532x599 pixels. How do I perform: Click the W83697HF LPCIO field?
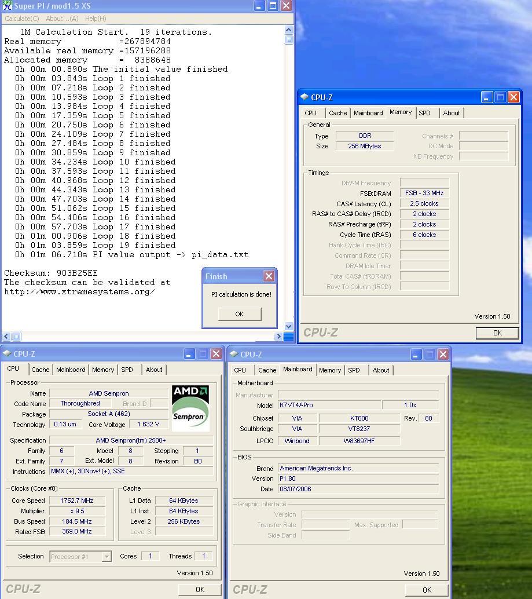pyautogui.click(x=359, y=441)
